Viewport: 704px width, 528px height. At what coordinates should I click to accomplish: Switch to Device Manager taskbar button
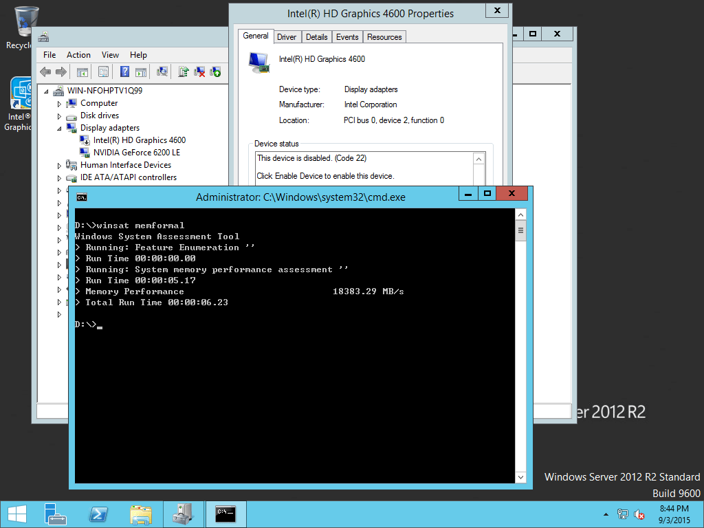click(x=183, y=514)
